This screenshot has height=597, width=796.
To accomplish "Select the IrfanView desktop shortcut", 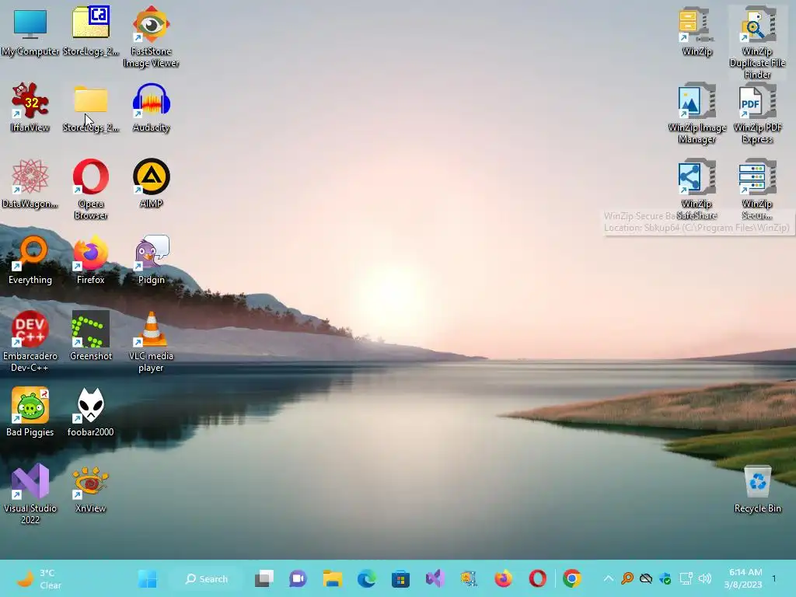I will (30, 108).
